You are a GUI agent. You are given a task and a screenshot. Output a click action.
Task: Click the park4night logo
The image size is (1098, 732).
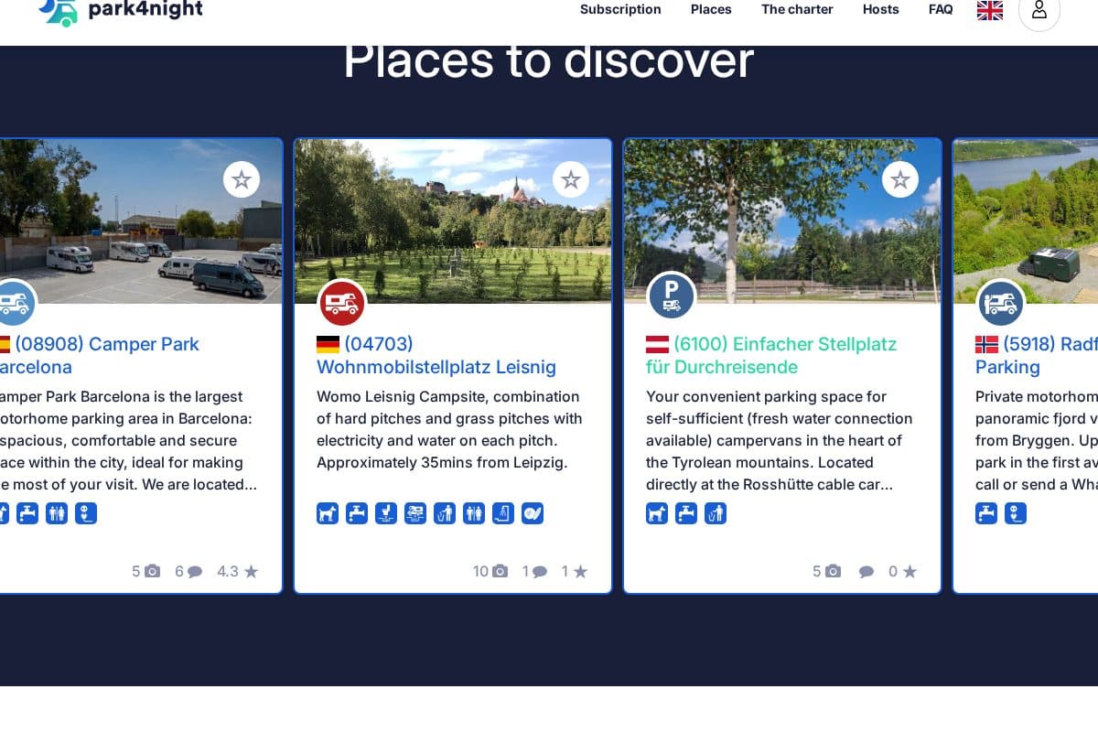click(x=121, y=11)
